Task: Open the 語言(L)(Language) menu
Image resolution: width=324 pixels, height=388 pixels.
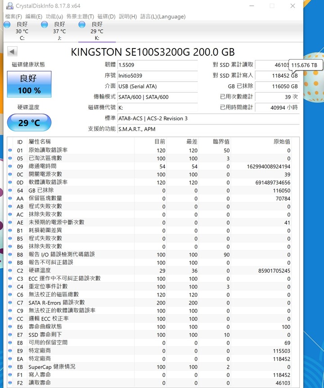Action: [162, 17]
